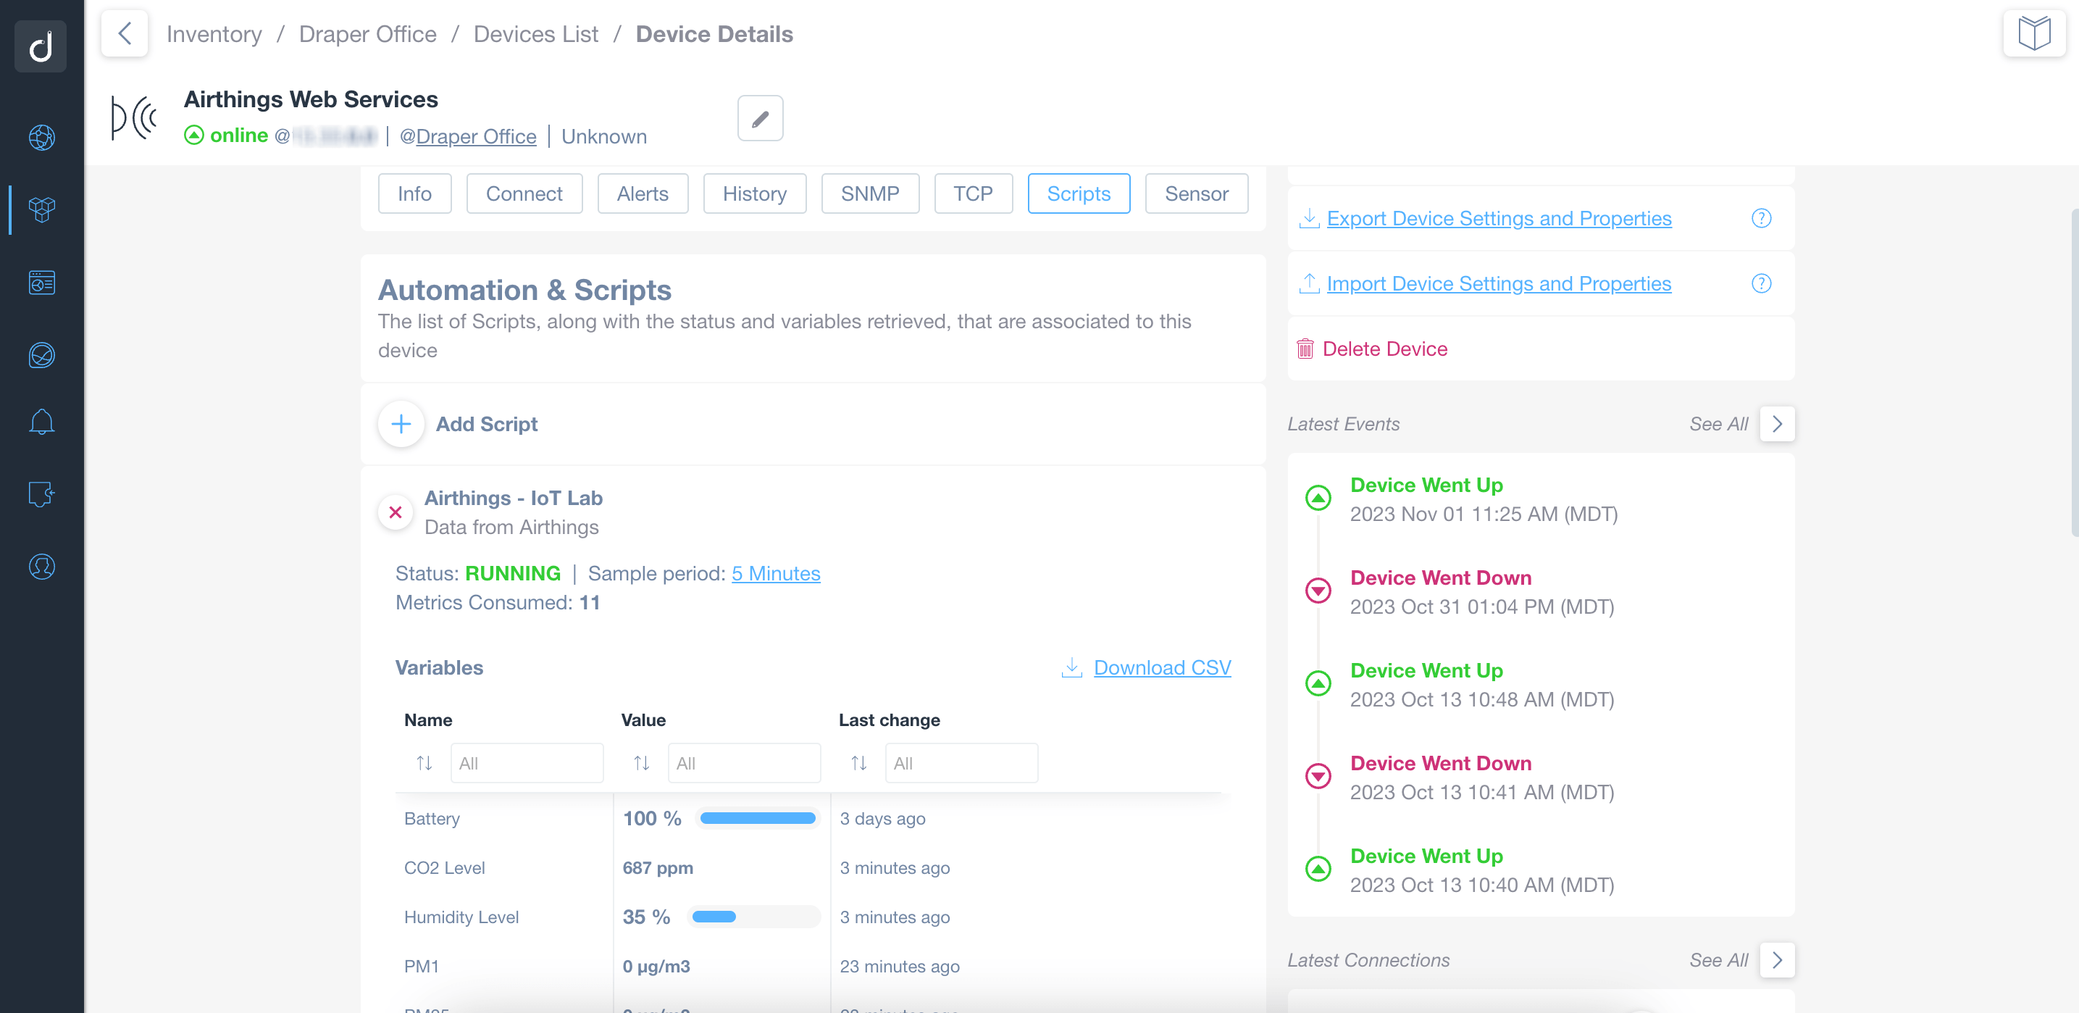Open the puzzle integrations icon in sidebar

click(42, 494)
